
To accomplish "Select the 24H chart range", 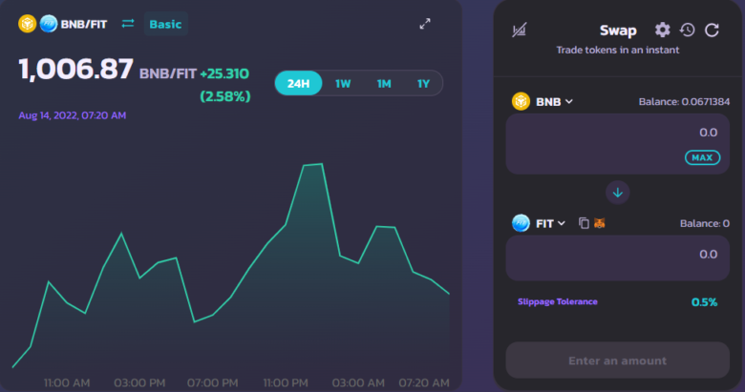I will tap(298, 84).
